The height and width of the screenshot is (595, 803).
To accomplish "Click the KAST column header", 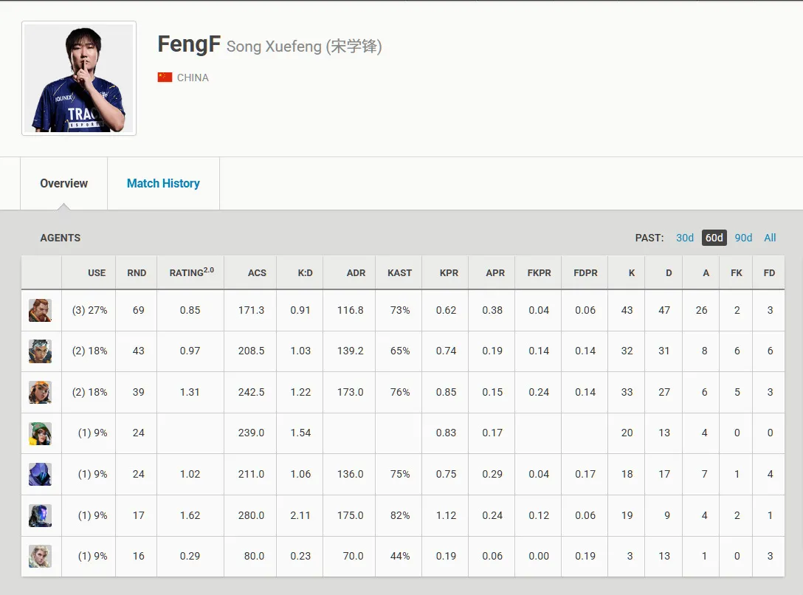I will 399,273.
